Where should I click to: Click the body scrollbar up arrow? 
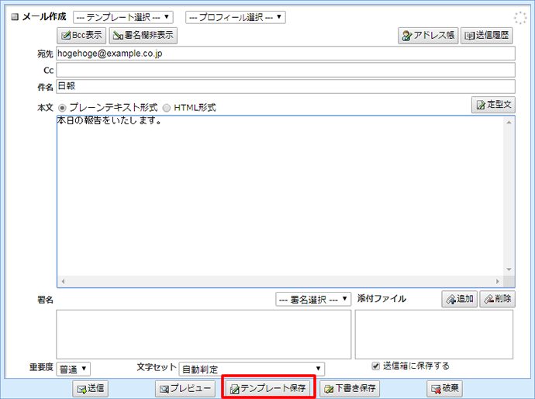pos(509,123)
